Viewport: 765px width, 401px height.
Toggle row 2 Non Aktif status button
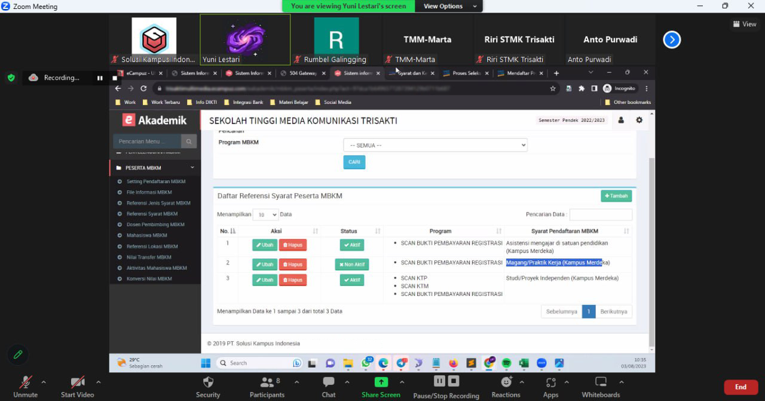tap(352, 264)
